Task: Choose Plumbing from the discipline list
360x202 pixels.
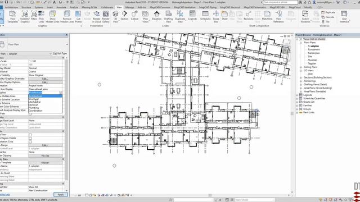Action: [x=45, y=108]
